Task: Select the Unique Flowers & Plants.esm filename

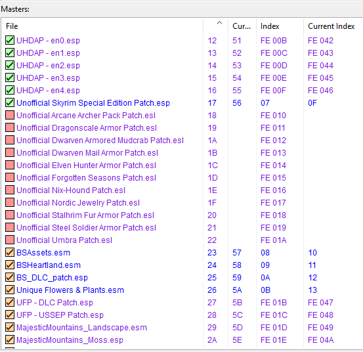Action: tap(70, 290)
